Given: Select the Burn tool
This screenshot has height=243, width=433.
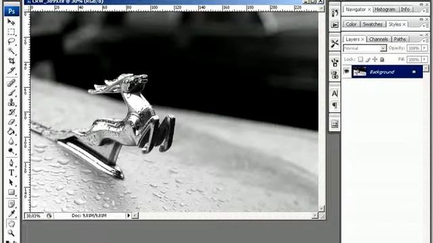Looking at the screenshot, I should pos(11,151).
